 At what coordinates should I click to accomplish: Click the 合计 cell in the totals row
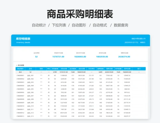pyautogui.click(x=20, y=72)
